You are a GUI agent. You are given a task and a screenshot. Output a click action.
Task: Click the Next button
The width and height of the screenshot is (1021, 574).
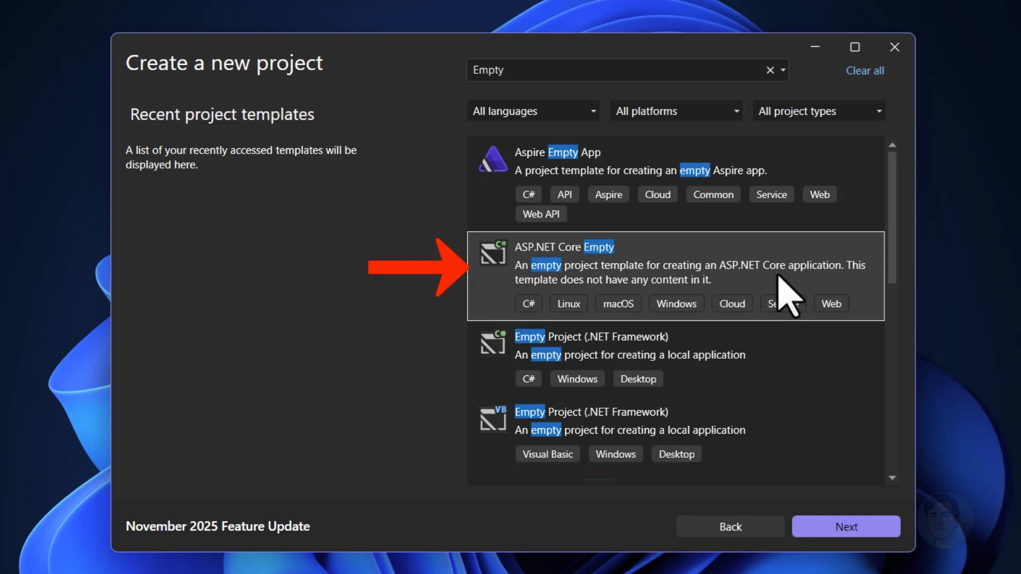pos(846,526)
